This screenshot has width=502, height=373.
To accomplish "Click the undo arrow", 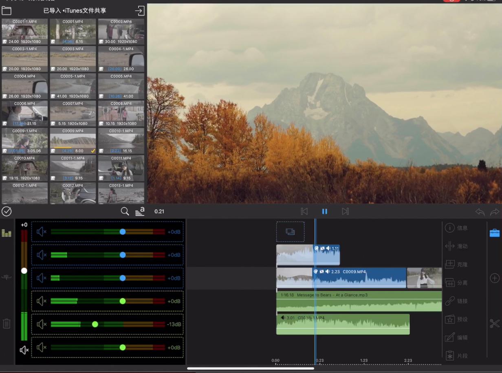I will coord(480,212).
